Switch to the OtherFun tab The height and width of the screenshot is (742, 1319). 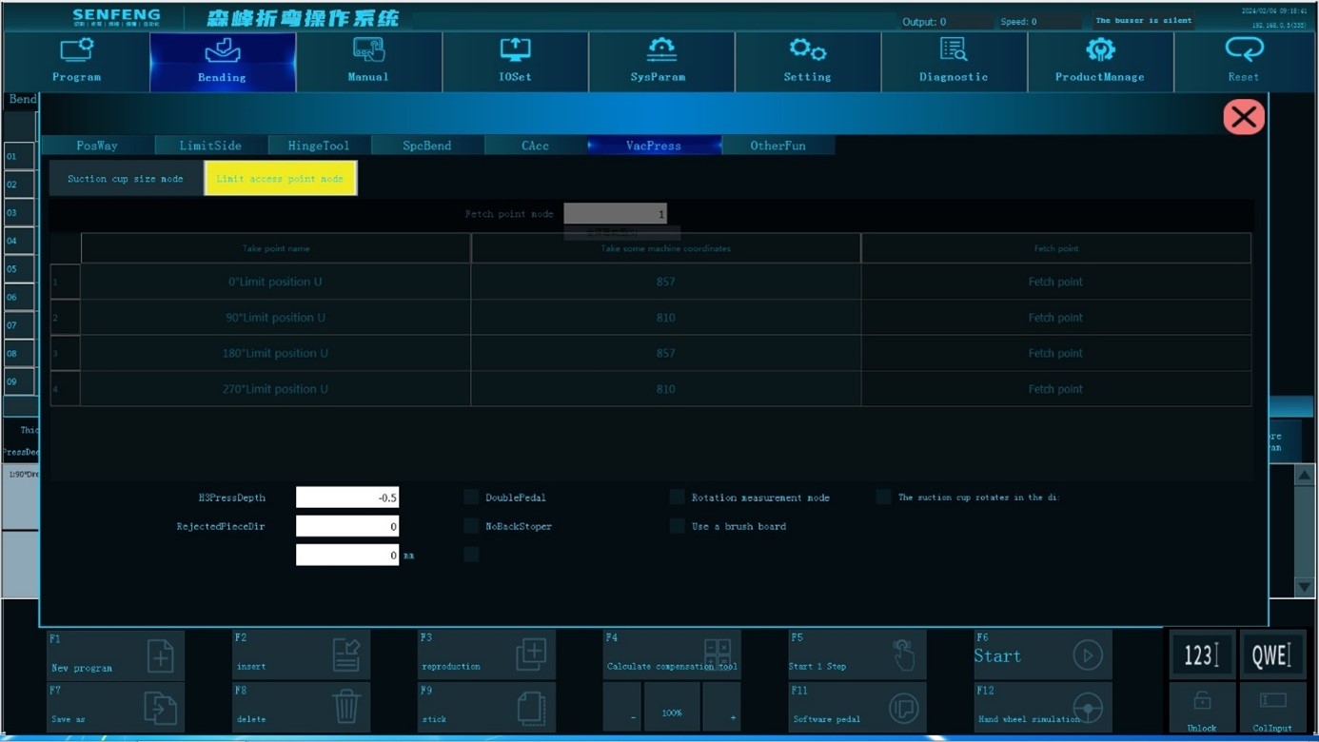pos(778,146)
